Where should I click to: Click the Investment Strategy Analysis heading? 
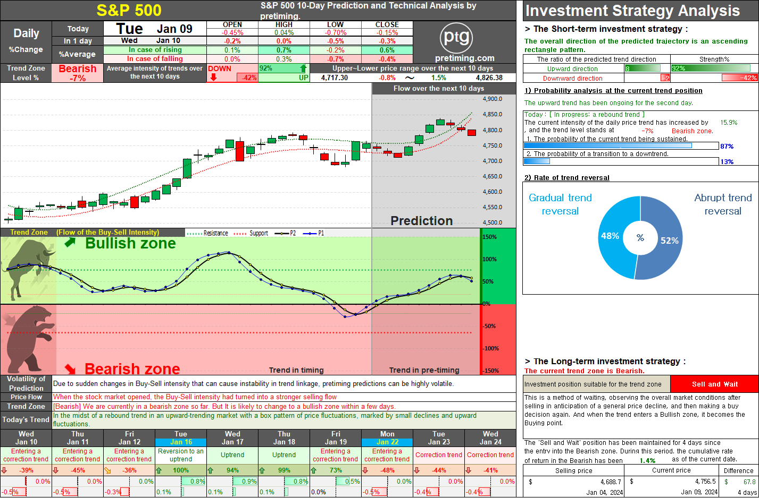point(632,11)
